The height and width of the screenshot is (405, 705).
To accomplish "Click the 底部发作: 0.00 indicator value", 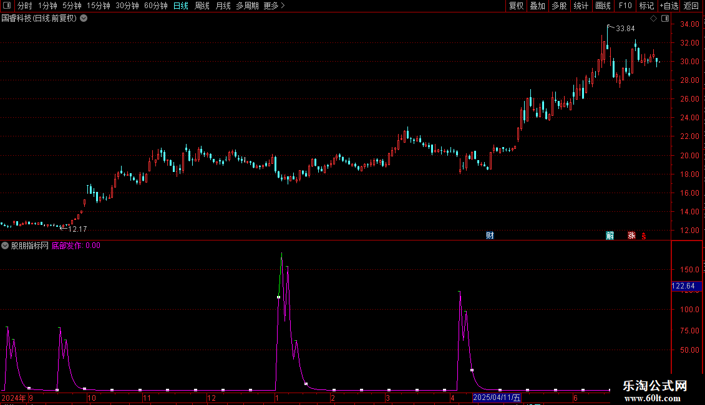I will (76, 245).
